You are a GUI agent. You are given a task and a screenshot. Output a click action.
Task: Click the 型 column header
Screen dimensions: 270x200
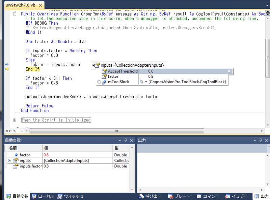tap(121, 148)
